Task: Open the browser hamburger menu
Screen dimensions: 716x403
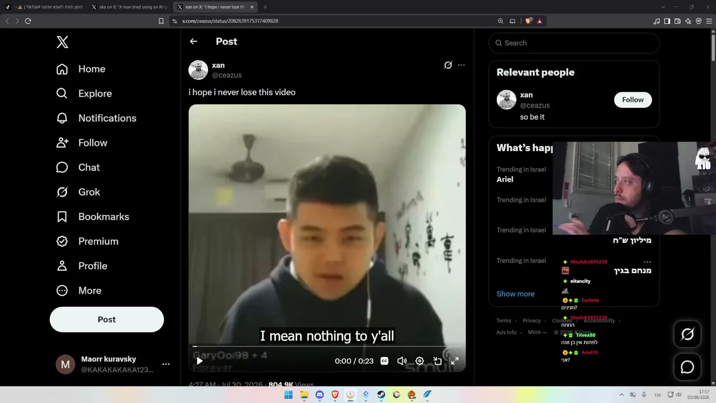Action: [x=709, y=21]
